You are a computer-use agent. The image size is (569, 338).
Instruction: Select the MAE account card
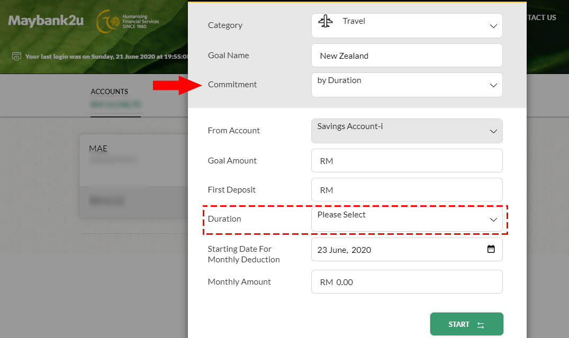point(133,176)
